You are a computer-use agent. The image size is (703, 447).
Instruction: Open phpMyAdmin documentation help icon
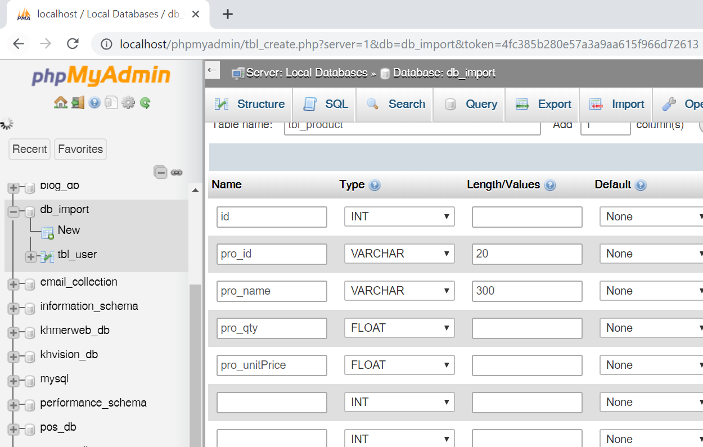(94, 102)
